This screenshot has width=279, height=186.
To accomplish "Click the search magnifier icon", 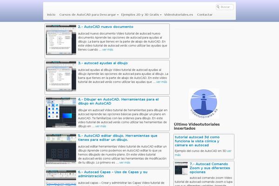I will click(x=218, y=7).
